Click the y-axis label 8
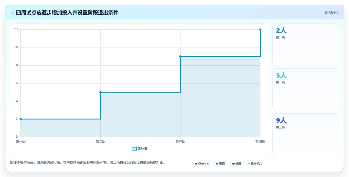The height and width of the screenshot is (177, 349). click(17, 65)
